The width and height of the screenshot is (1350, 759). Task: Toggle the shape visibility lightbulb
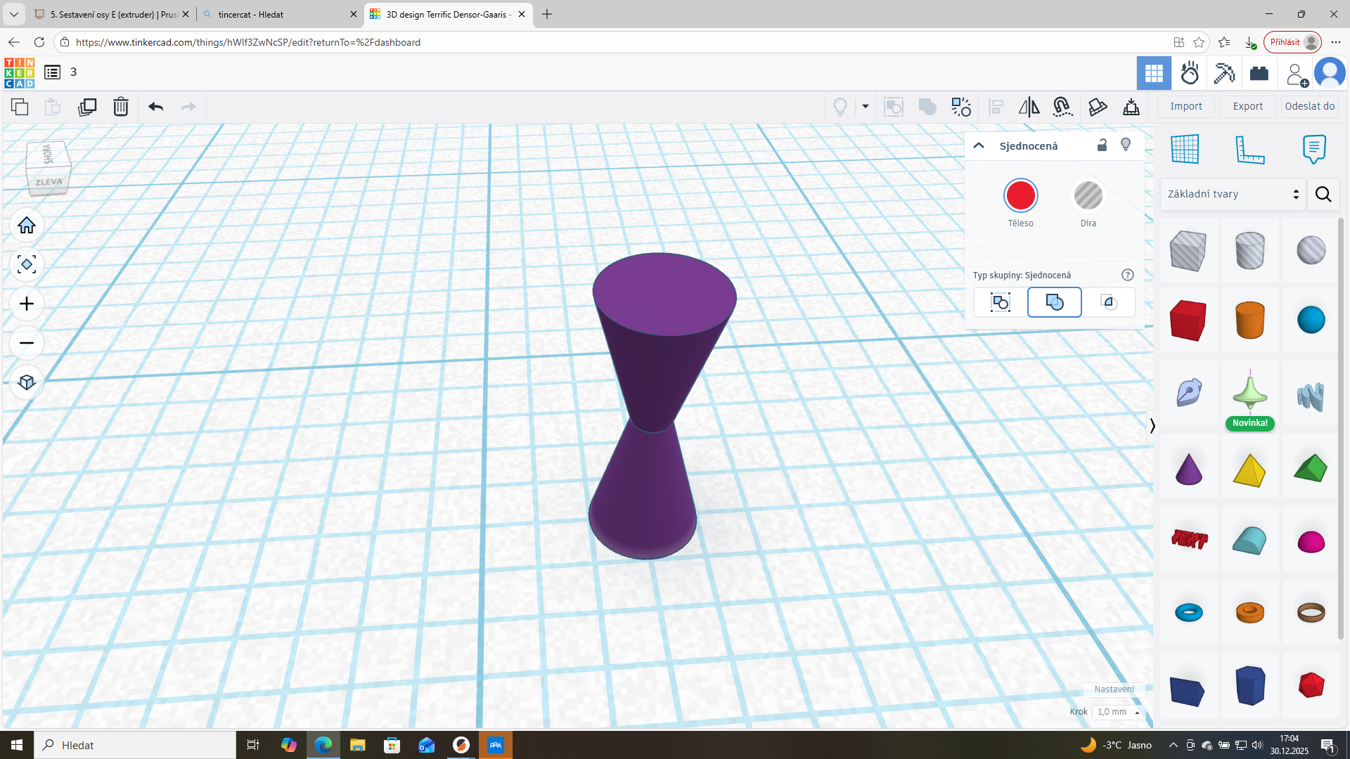pos(1126,145)
